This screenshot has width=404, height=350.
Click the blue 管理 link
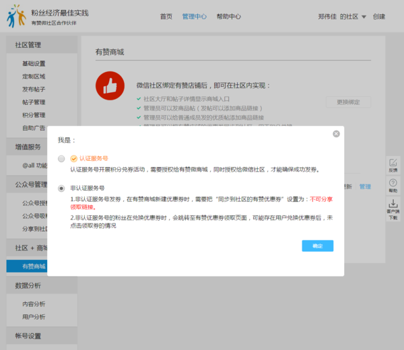click(x=365, y=186)
